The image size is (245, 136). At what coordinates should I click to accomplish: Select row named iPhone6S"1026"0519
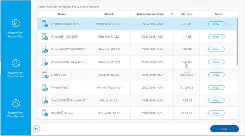138,36
